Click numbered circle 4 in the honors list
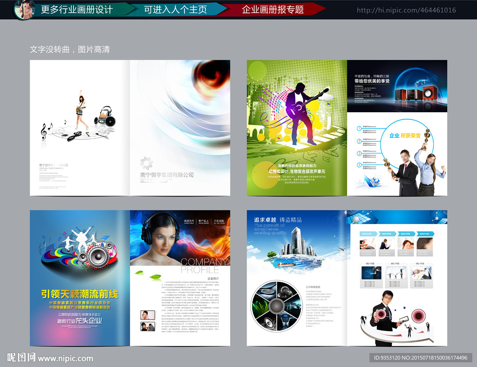Image resolution: width=477 pixels, height=367 pixels. point(359,165)
